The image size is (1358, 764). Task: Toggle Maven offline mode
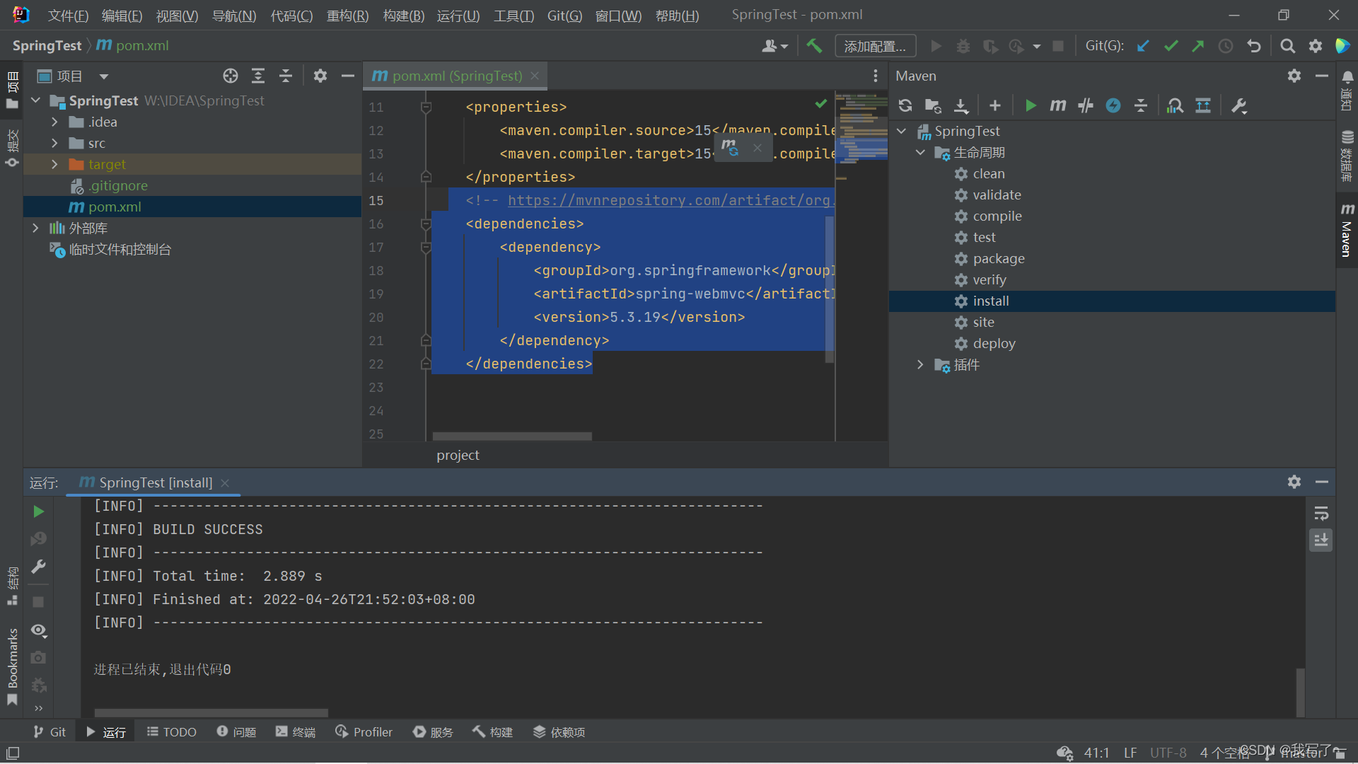point(1085,106)
